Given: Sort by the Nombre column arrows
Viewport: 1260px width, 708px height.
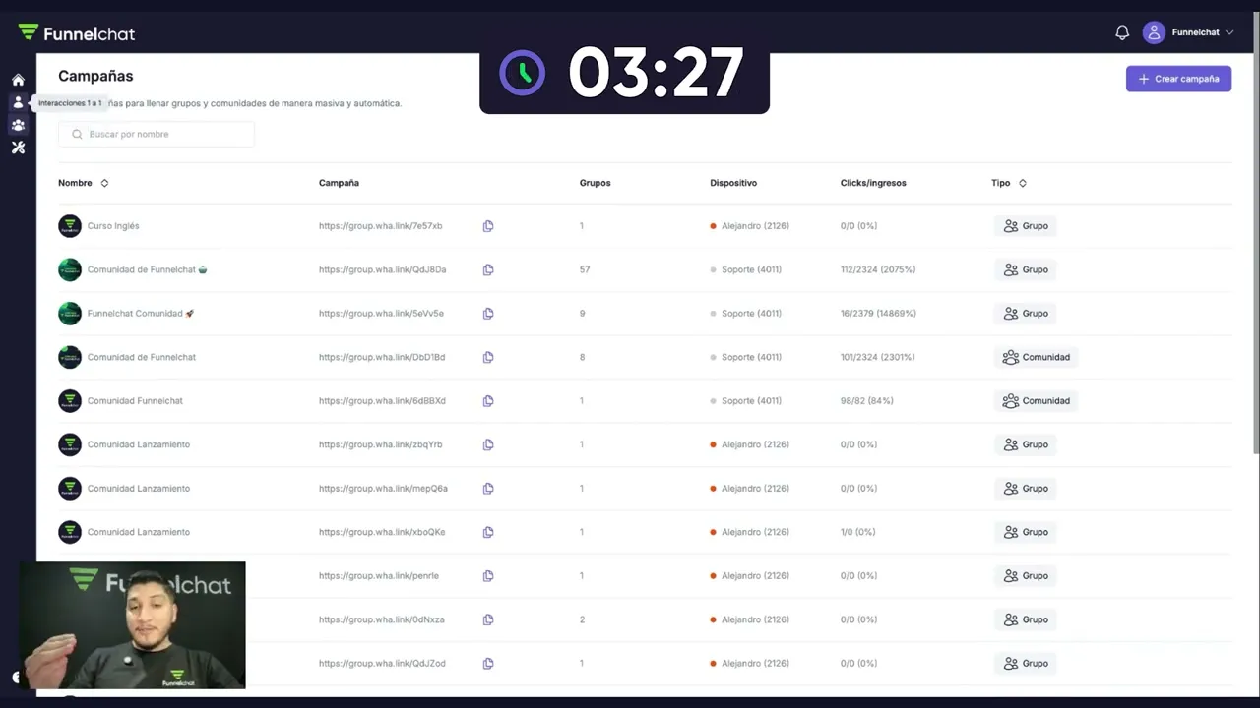Looking at the screenshot, I should click(104, 183).
